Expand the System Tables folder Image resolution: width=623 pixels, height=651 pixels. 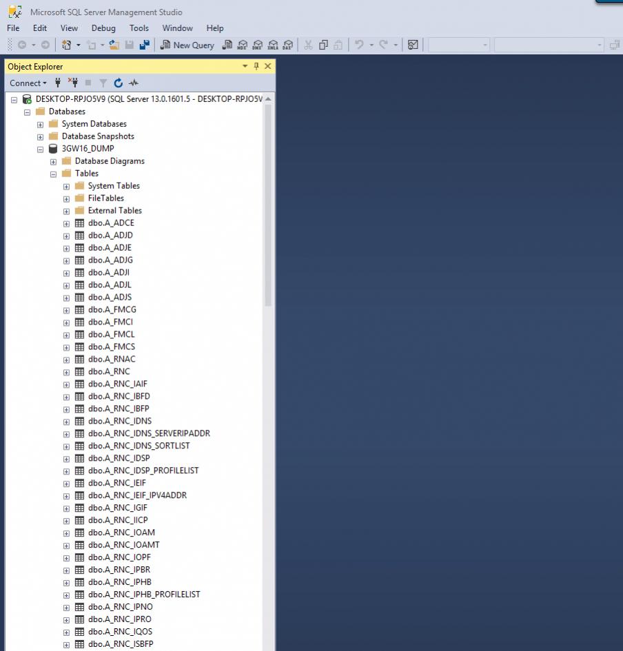pyautogui.click(x=66, y=187)
